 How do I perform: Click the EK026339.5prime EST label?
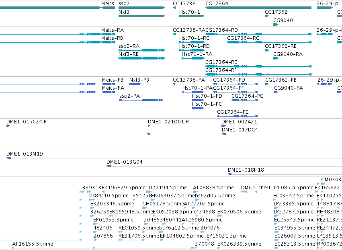pyautogui.click(x=239, y=244)
